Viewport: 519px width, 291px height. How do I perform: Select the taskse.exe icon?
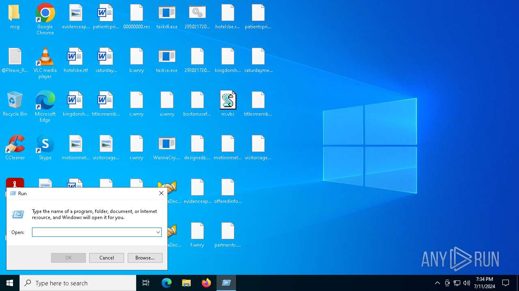(x=167, y=60)
